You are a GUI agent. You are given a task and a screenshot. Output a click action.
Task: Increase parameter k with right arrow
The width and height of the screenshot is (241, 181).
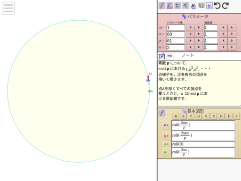coord(199,47)
